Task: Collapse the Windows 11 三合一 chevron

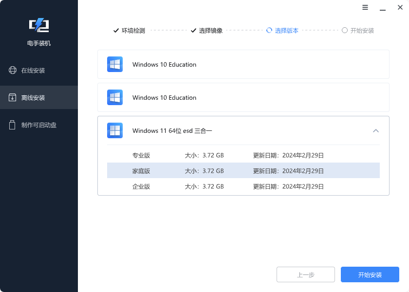Action: pyautogui.click(x=375, y=130)
